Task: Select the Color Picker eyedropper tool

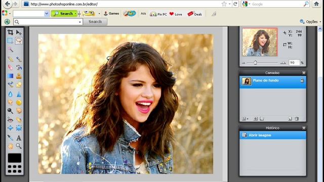Action: (10, 138)
